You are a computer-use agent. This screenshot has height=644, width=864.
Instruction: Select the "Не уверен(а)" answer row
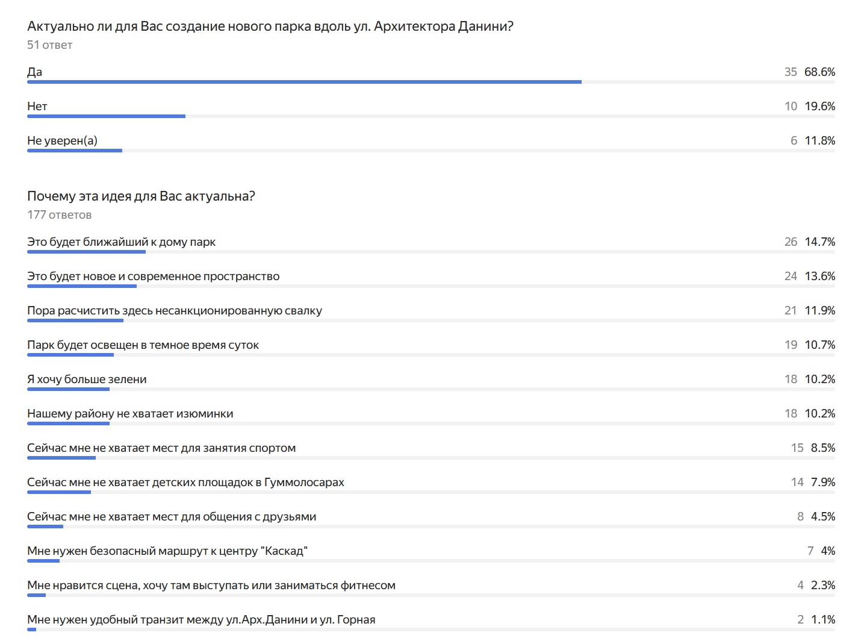click(x=62, y=140)
